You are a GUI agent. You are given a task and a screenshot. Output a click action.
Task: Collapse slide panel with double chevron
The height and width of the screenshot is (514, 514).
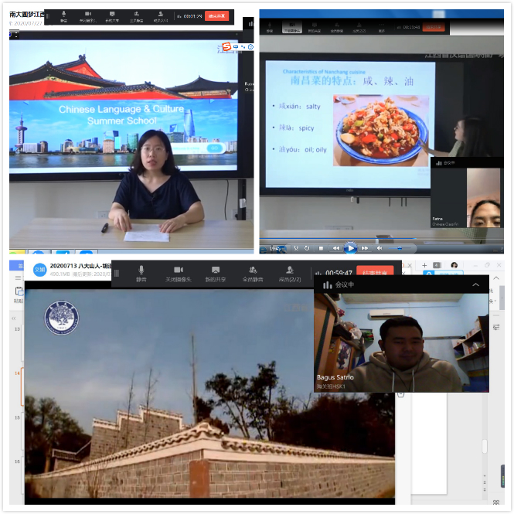[14, 318]
